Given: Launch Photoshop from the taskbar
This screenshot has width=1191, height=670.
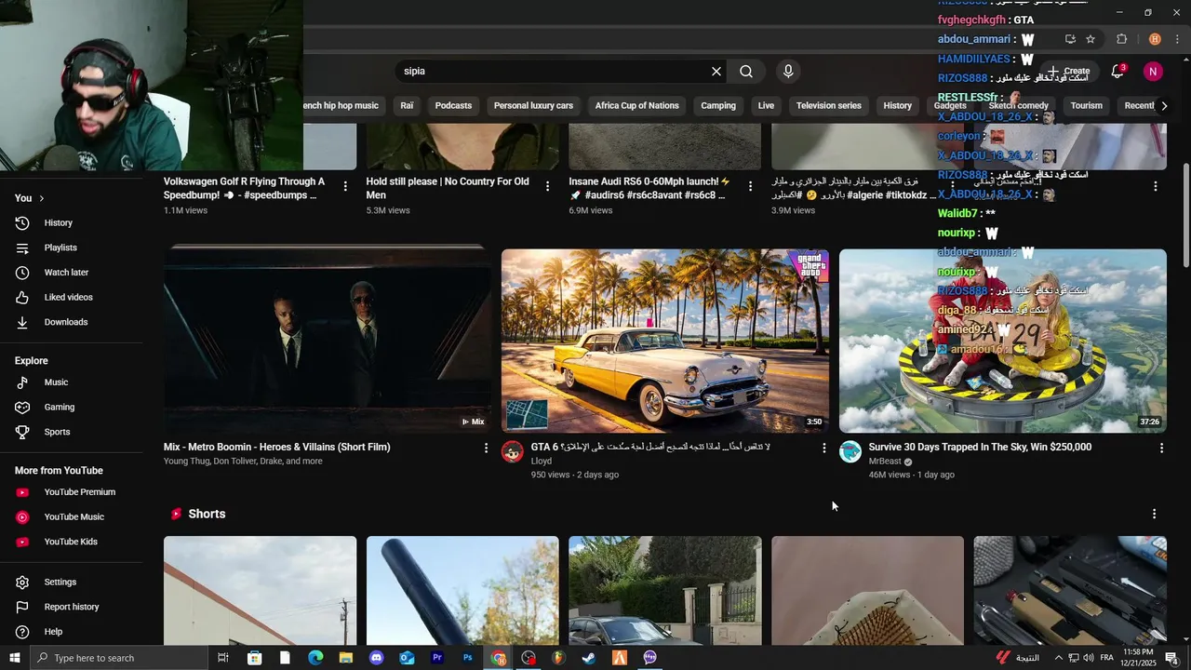Looking at the screenshot, I should click(x=468, y=658).
